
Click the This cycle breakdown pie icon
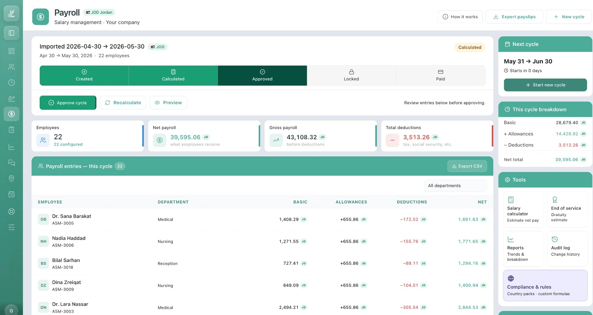pos(507,109)
